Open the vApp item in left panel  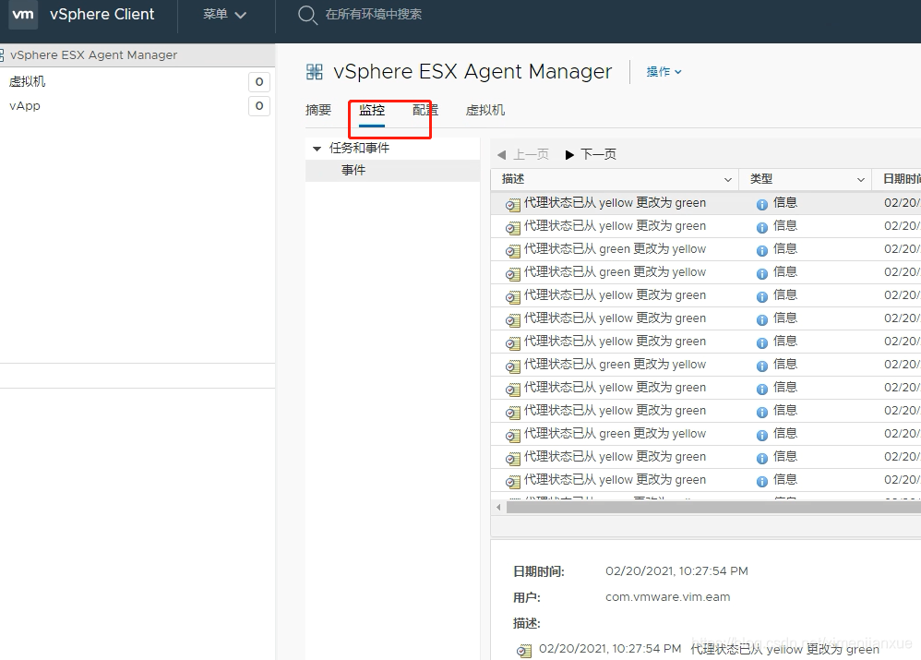[25, 106]
